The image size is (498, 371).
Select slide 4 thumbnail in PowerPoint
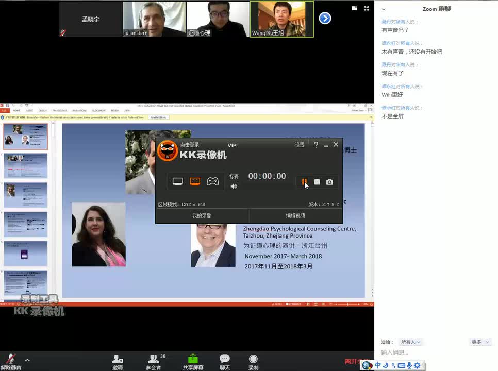tap(25, 224)
